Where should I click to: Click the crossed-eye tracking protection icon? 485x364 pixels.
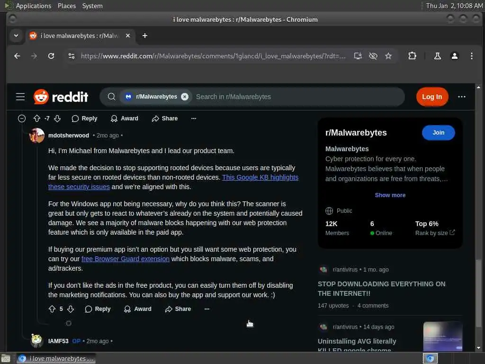tap(373, 56)
